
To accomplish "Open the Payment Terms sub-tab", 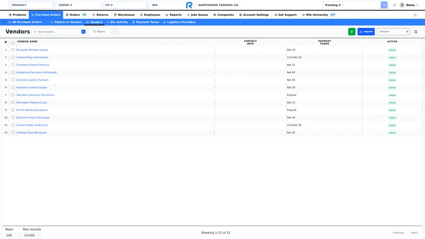I will tap(146, 22).
